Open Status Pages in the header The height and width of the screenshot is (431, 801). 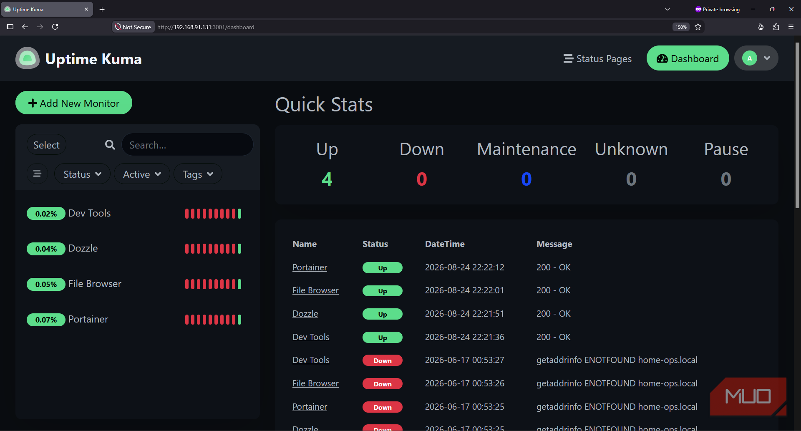click(597, 59)
